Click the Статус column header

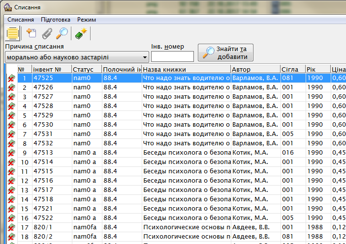[86, 69]
